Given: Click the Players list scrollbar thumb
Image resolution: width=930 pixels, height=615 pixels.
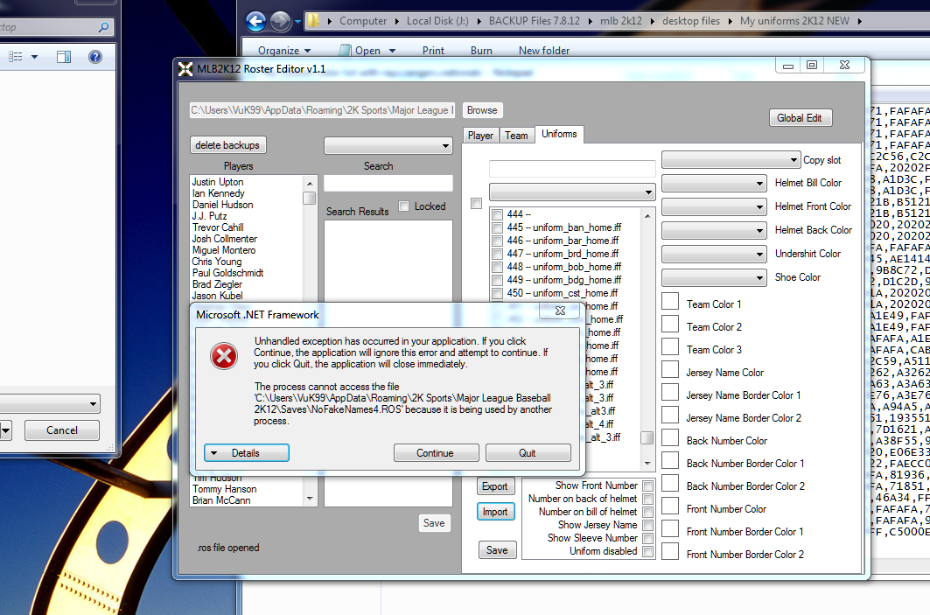Looking at the screenshot, I should point(309,198).
